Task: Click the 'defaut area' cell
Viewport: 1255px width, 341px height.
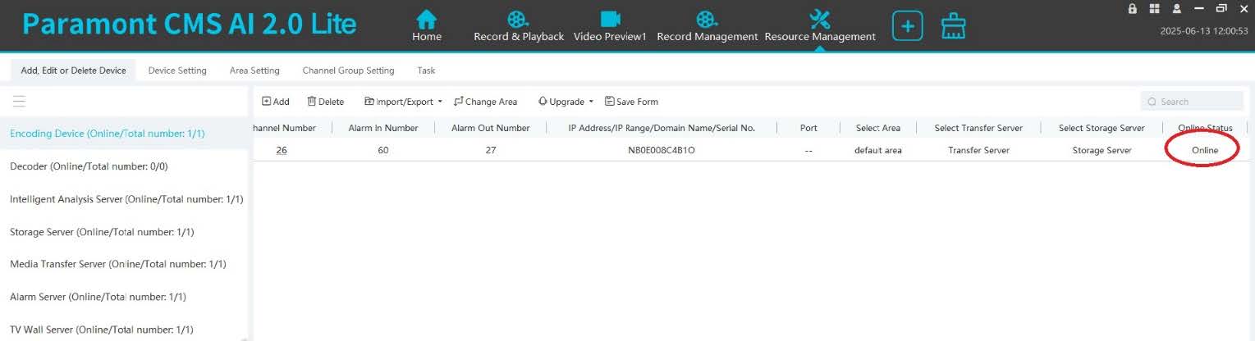Action: [878, 151]
